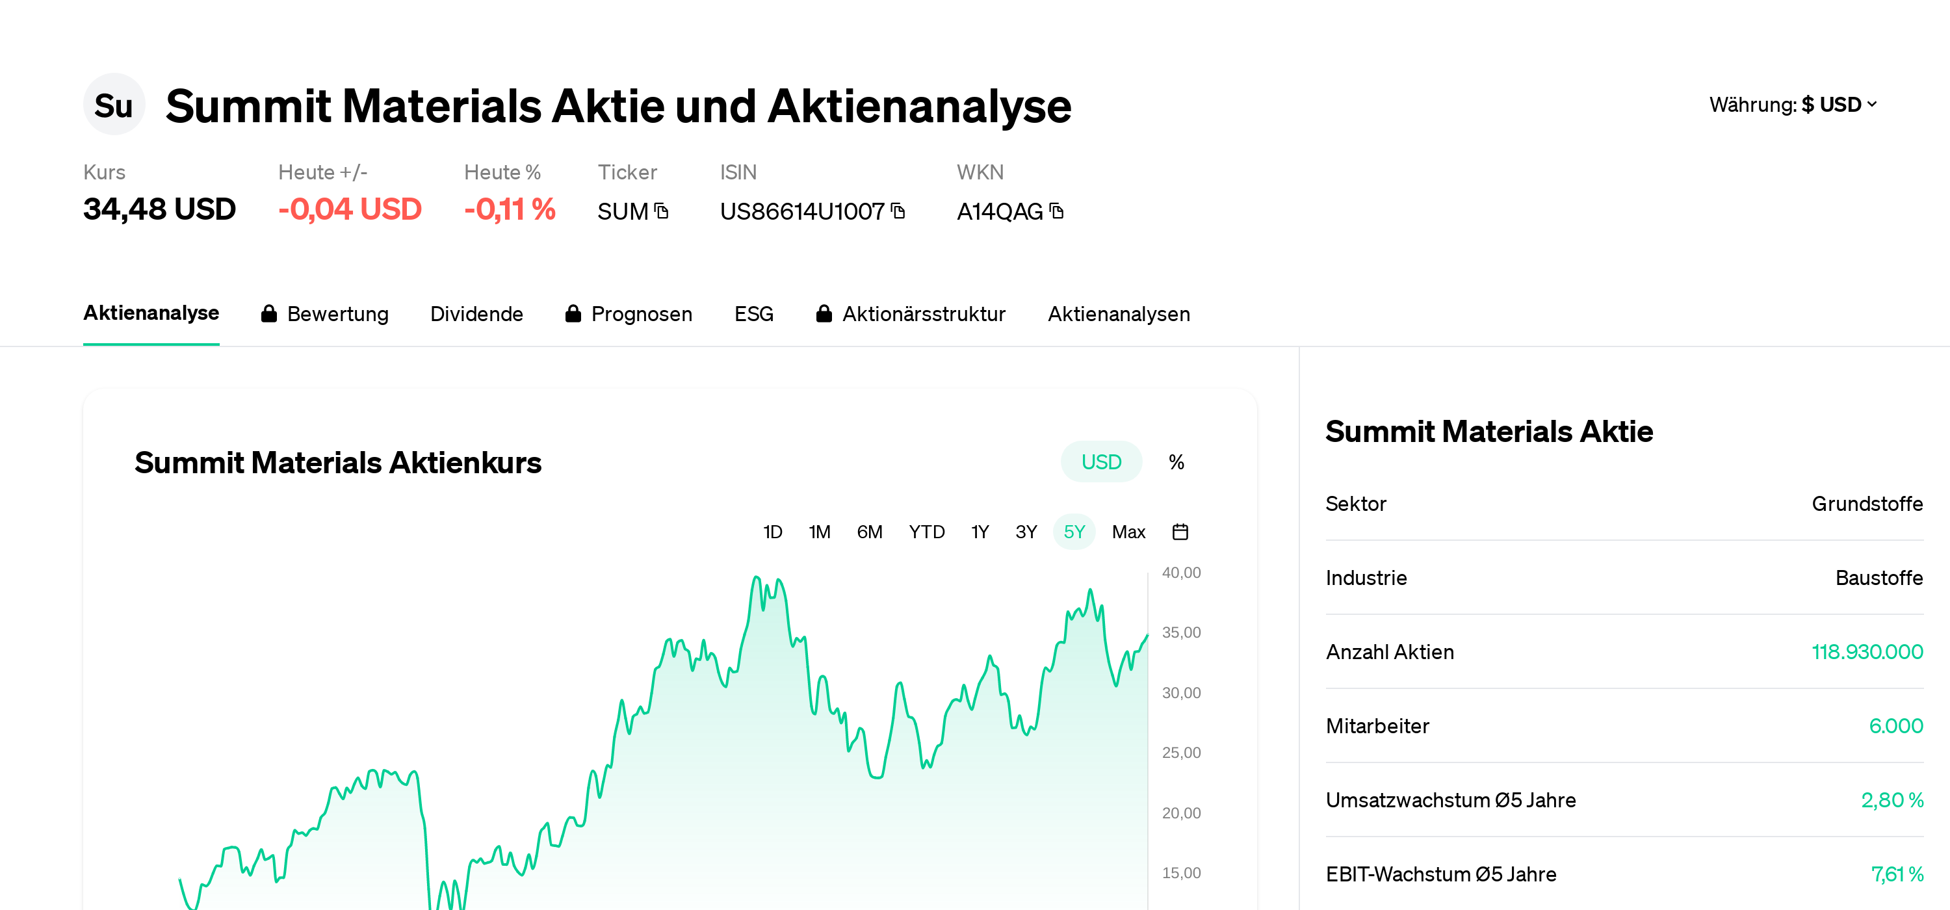Click the lock icon next to Prognosen

574,313
